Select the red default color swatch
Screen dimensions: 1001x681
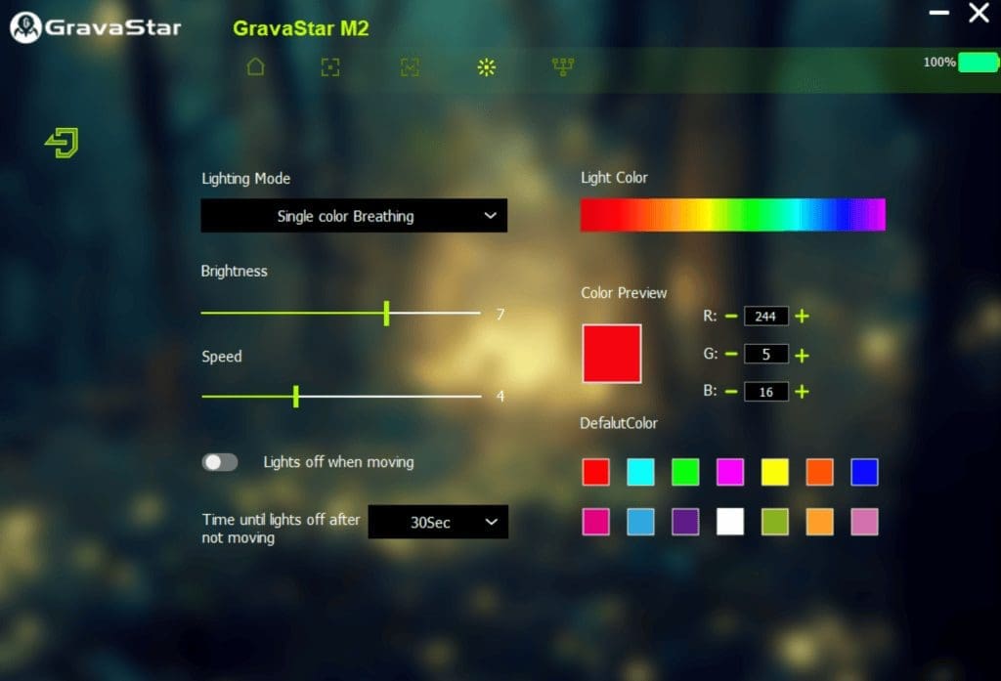595,472
